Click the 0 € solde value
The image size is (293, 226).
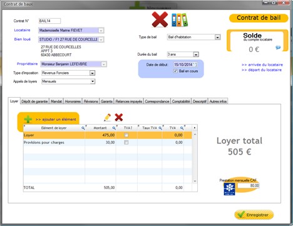coord(254,49)
